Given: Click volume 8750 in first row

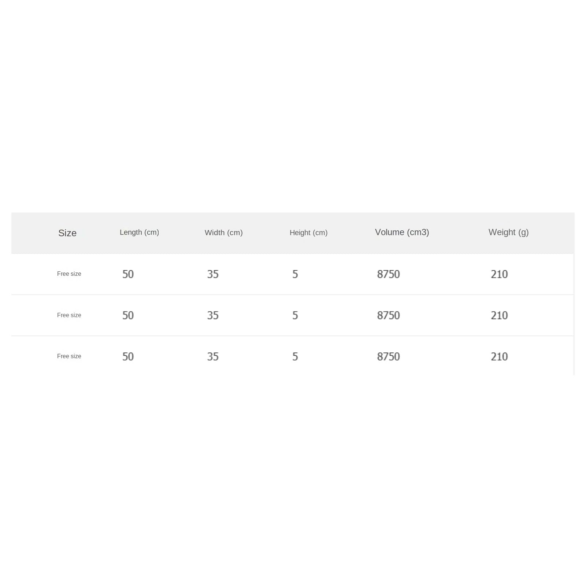Looking at the screenshot, I should 389,274.
